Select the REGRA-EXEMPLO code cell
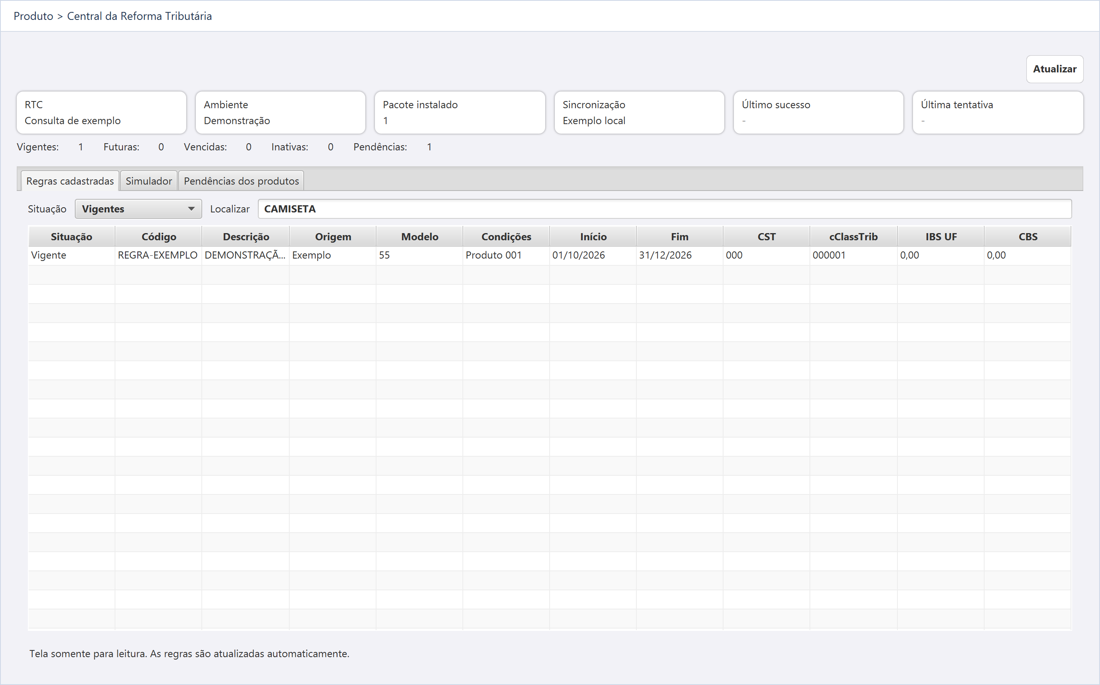The height and width of the screenshot is (685, 1100). (x=158, y=255)
